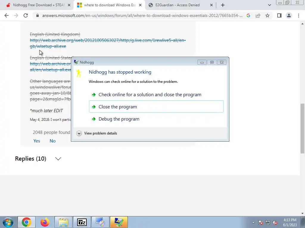Expand View problem details
The width and height of the screenshot is (305, 228).
97,133
